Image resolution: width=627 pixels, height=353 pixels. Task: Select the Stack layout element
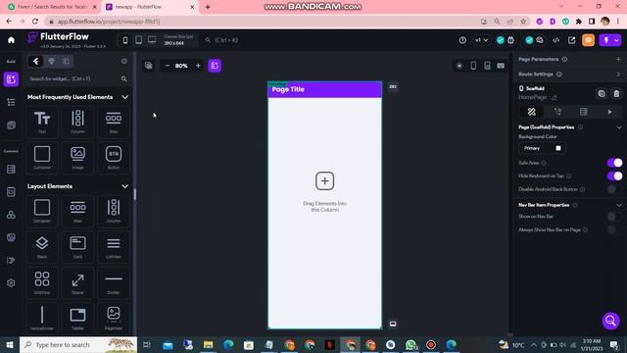tap(42, 246)
